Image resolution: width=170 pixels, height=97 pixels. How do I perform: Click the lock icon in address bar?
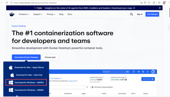tap(11, 3)
